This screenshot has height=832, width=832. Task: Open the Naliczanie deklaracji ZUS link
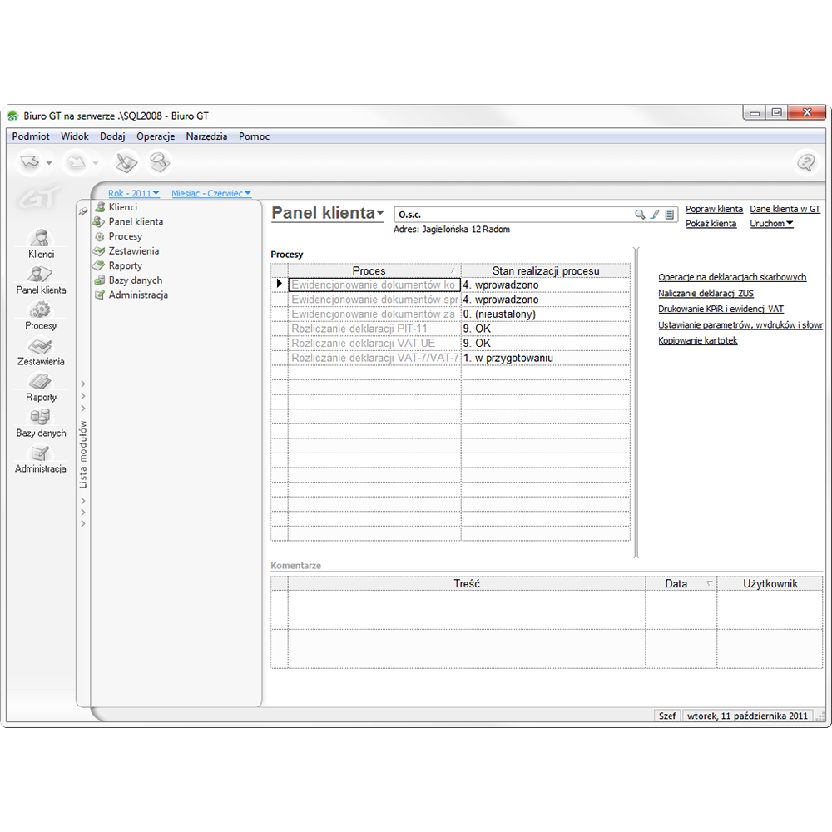pyautogui.click(x=706, y=294)
